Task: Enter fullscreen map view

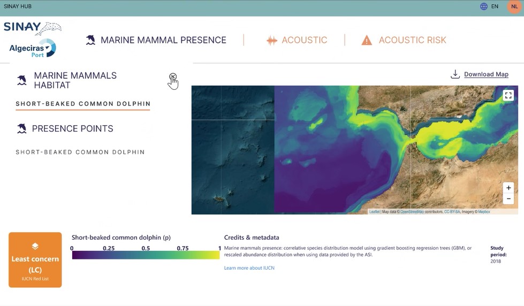Action: [x=508, y=95]
